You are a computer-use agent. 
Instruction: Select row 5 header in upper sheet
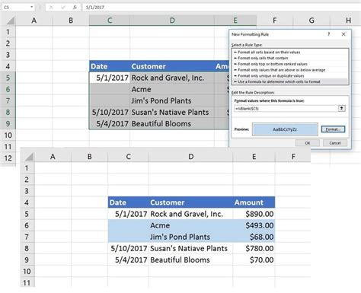[x=8, y=78]
